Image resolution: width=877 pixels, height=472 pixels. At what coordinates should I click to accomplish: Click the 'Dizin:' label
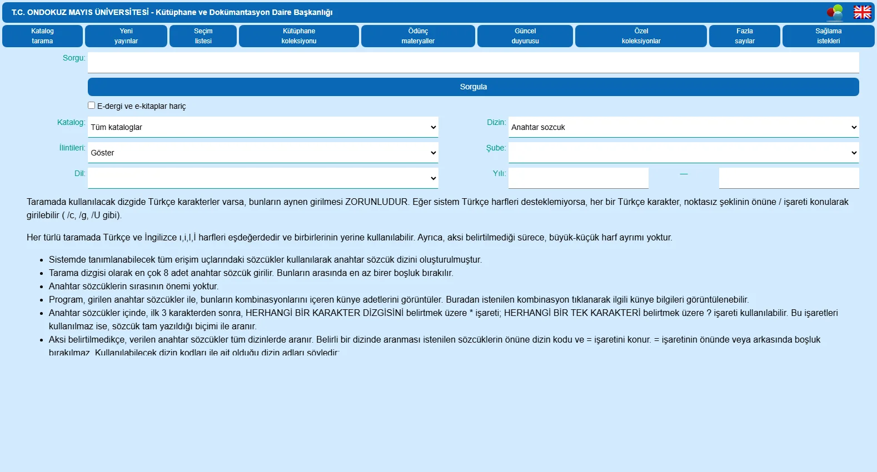(x=496, y=122)
